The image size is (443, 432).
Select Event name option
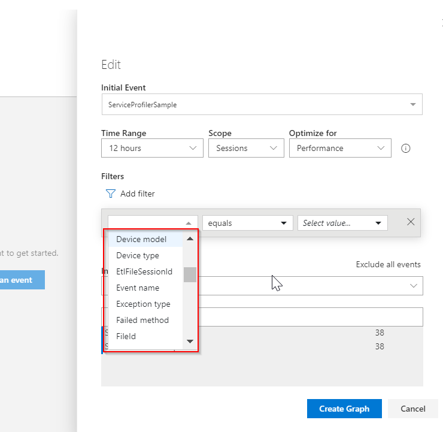pyautogui.click(x=138, y=288)
